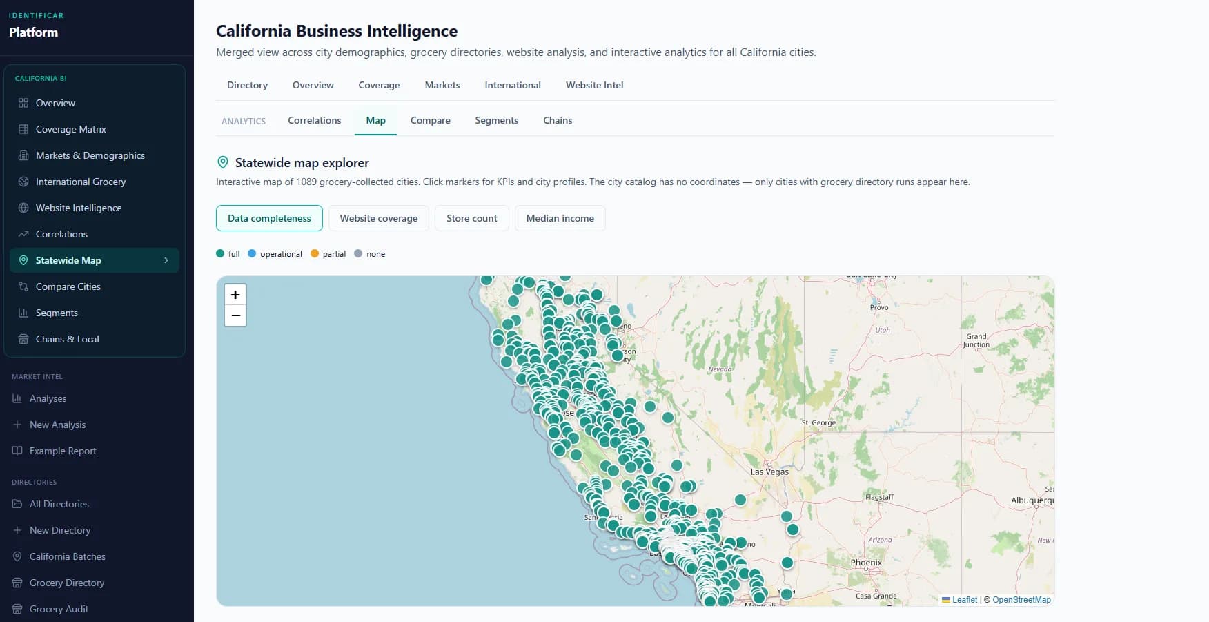This screenshot has height=622, width=1209.
Task: Click the Grocery Audit store icon
Action: coord(17,609)
